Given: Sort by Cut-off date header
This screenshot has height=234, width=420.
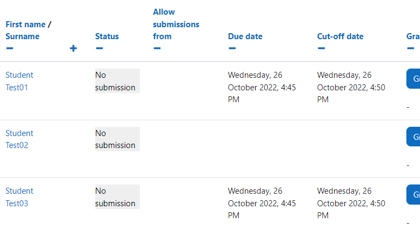Looking at the screenshot, I should pos(340,36).
